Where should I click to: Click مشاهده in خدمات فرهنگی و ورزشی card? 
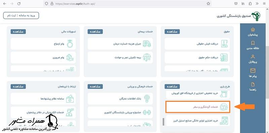point(95,86)
